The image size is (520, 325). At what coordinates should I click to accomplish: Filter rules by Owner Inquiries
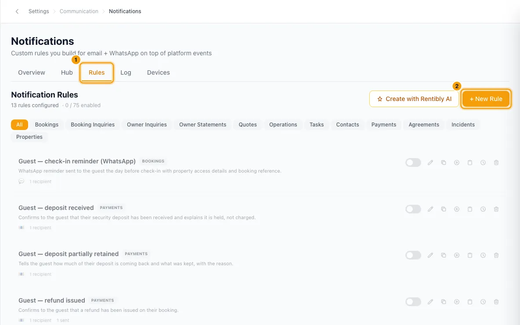coord(147,125)
